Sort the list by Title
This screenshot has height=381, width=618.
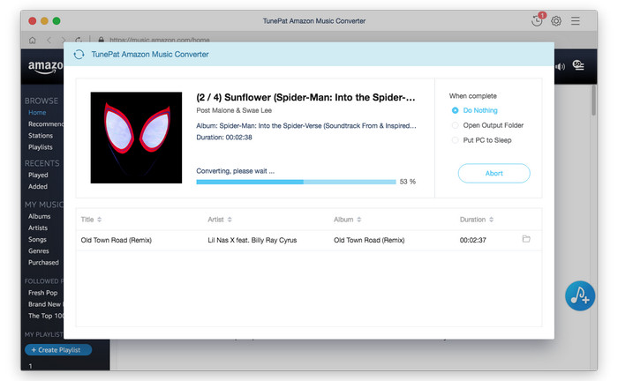point(91,220)
